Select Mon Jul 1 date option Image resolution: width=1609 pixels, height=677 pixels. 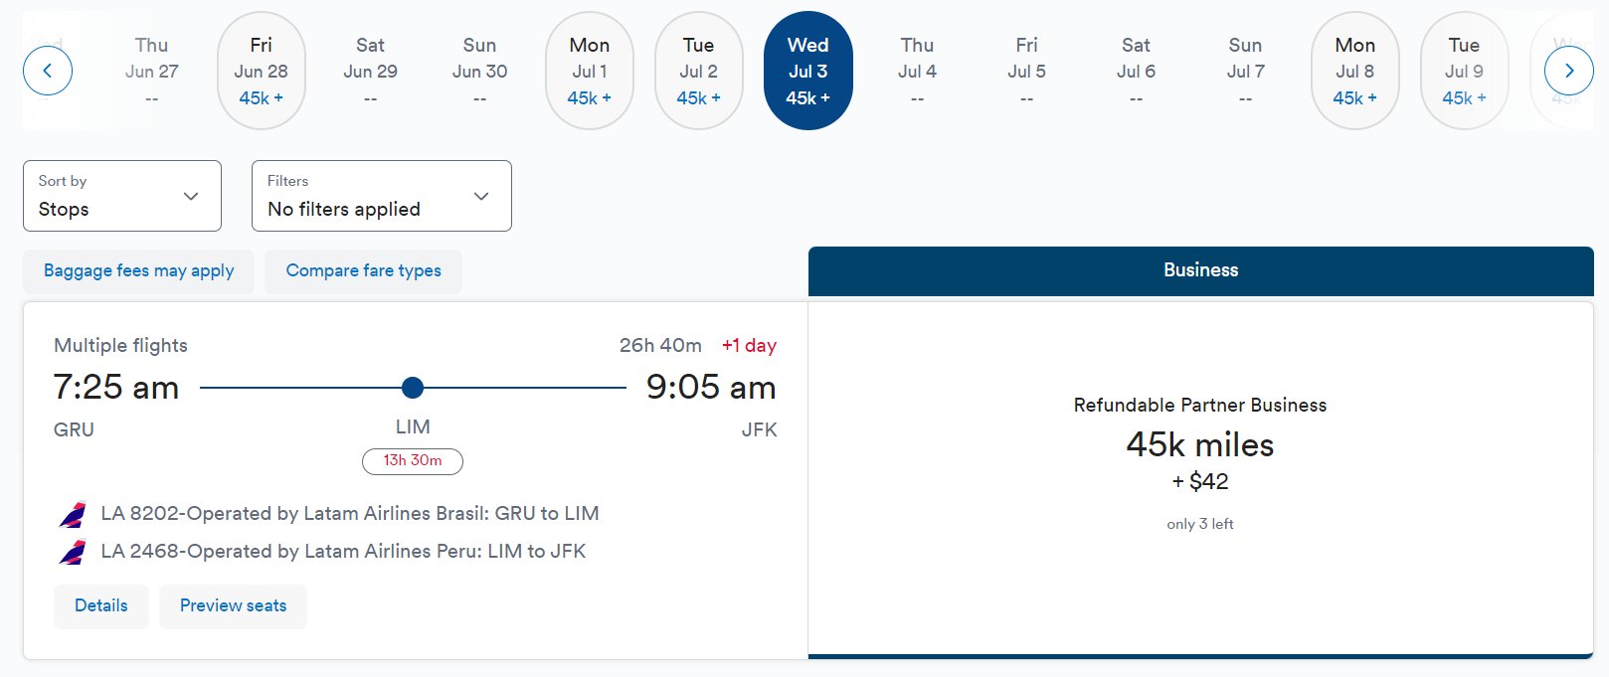tap(590, 71)
